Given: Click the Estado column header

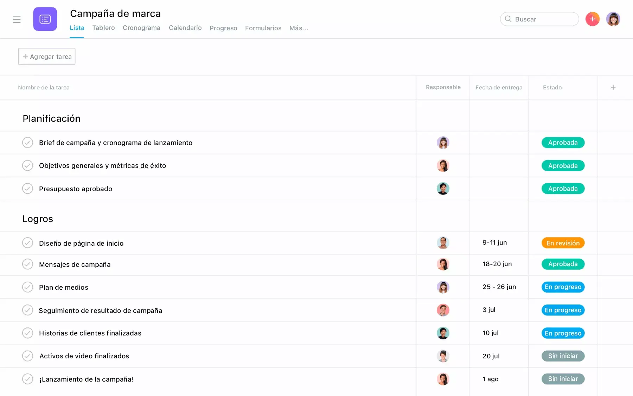Looking at the screenshot, I should (x=552, y=87).
